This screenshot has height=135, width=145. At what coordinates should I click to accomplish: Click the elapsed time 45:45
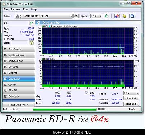(x=132, y=109)
